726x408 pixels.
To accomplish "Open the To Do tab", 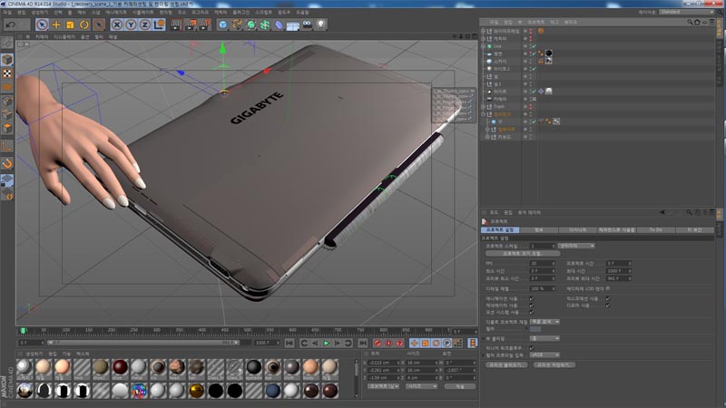I will tap(655, 229).
